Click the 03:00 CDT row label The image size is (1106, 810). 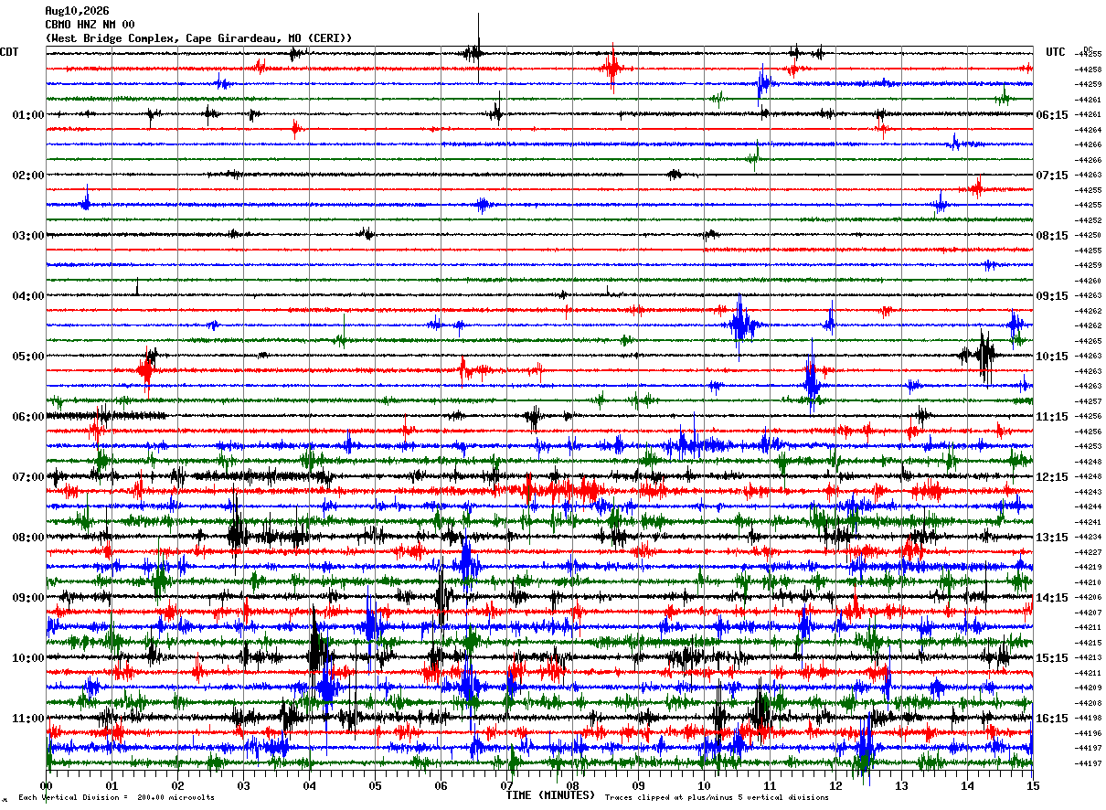pyautogui.click(x=28, y=236)
